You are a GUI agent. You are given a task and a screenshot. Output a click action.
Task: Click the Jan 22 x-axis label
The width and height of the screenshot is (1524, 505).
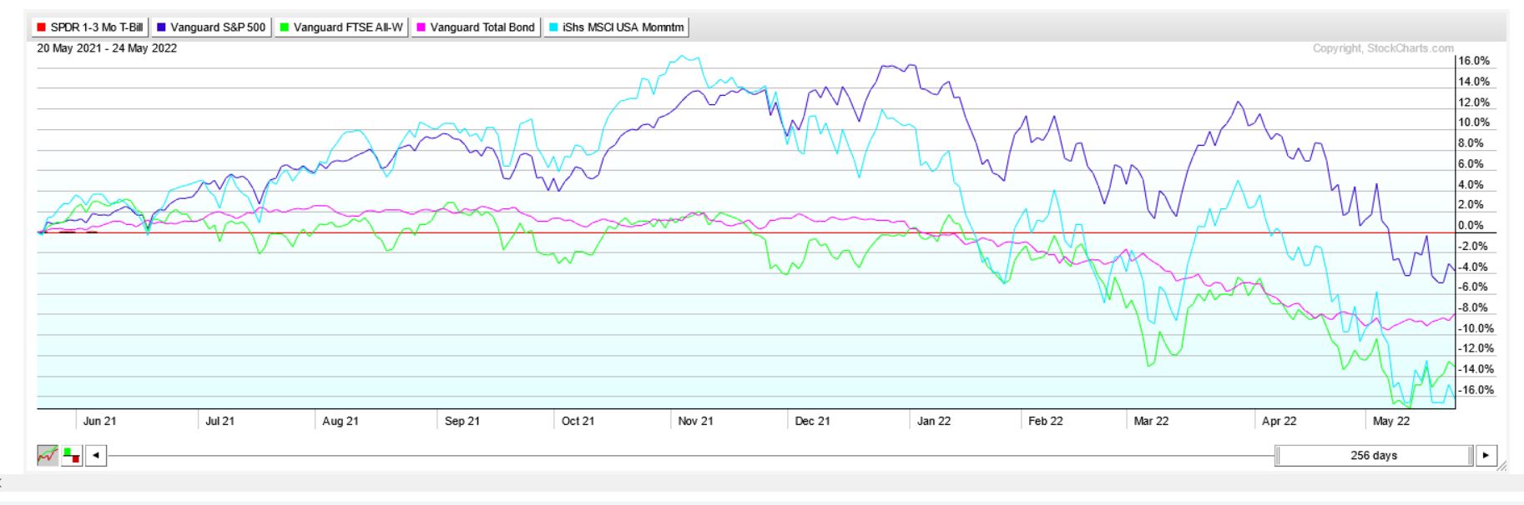tap(933, 421)
